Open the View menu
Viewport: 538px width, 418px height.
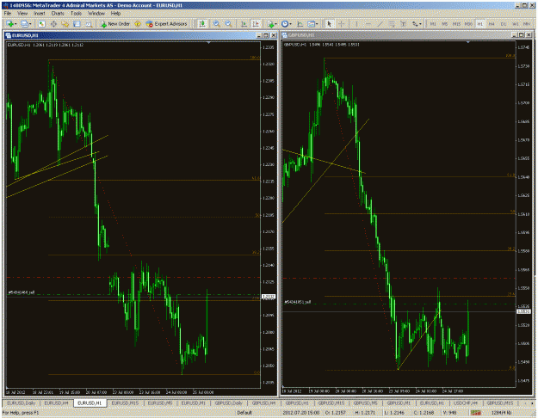pyautogui.click(x=22, y=14)
